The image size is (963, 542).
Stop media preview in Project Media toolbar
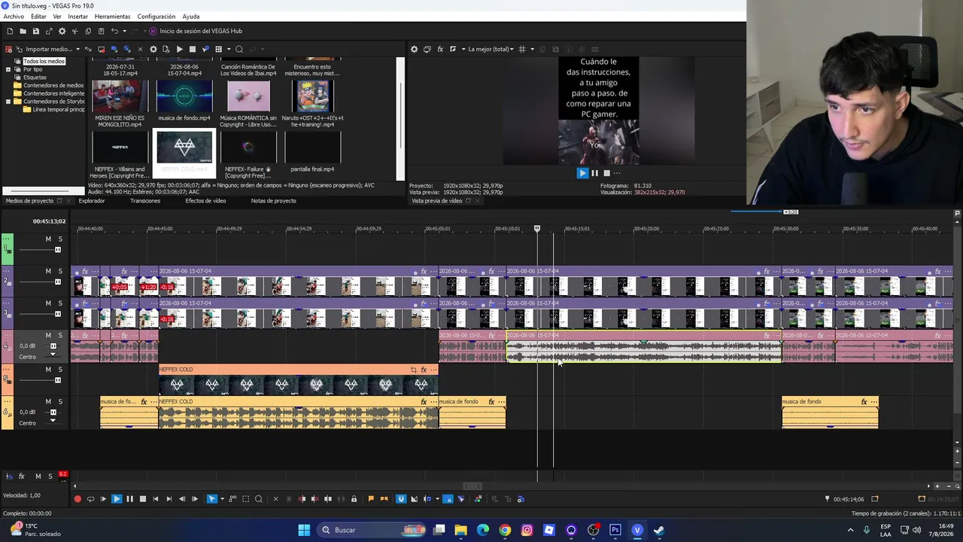coord(193,50)
